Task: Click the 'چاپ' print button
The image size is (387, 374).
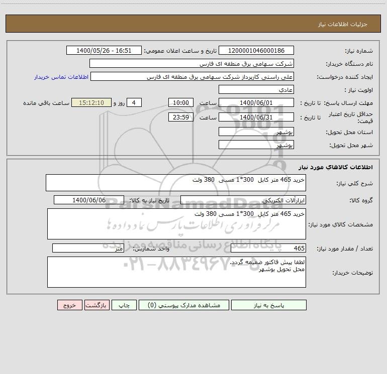Action: click(x=124, y=305)
